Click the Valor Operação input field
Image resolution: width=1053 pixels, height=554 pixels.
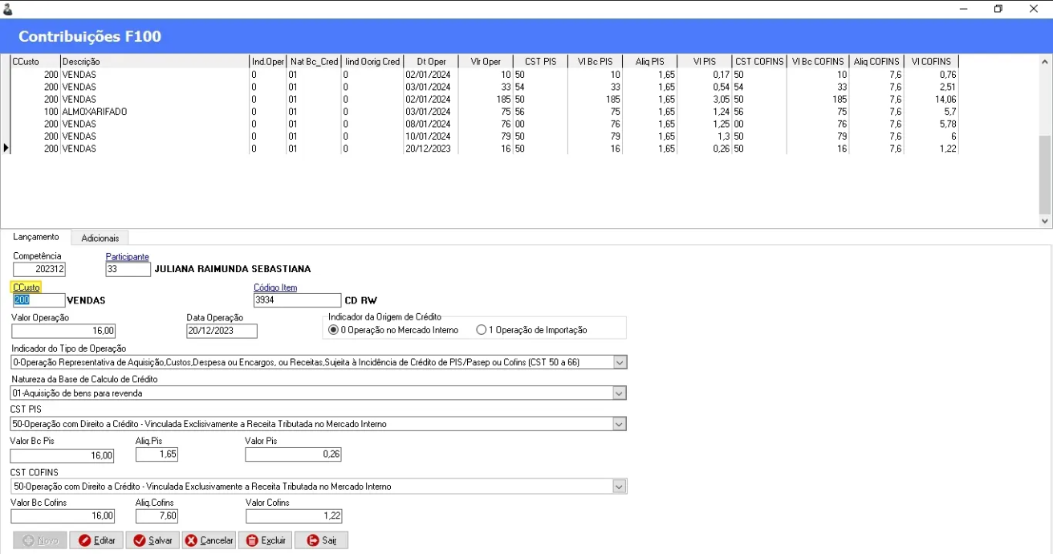pyautogui.click(x=63, y=331)
